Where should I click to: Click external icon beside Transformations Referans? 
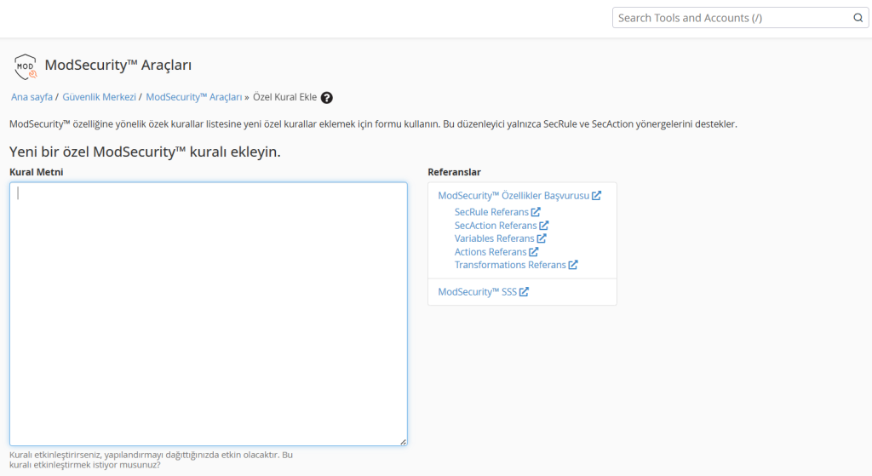click(x=573, y=265)
